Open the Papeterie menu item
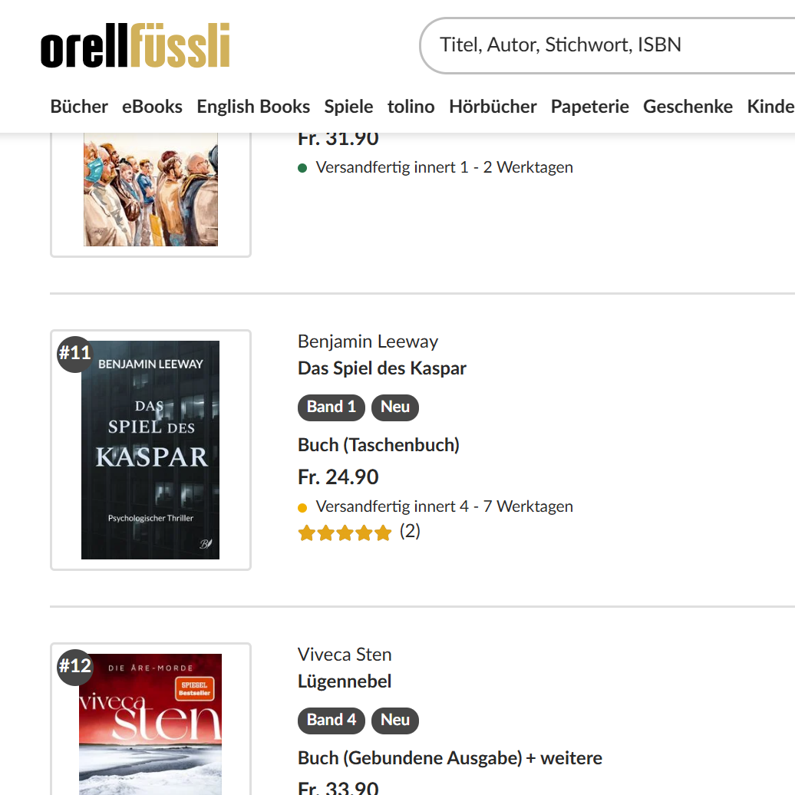 pos(589,107)
